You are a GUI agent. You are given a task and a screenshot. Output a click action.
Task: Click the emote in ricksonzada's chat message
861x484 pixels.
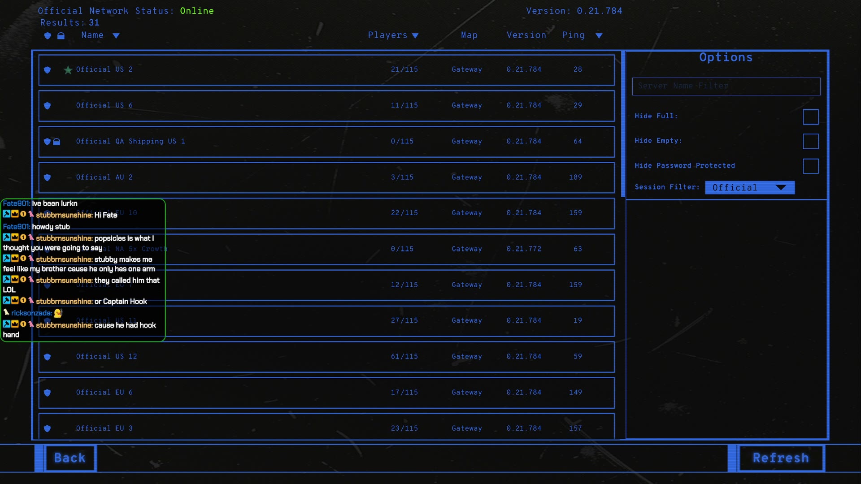click(58, 313)
